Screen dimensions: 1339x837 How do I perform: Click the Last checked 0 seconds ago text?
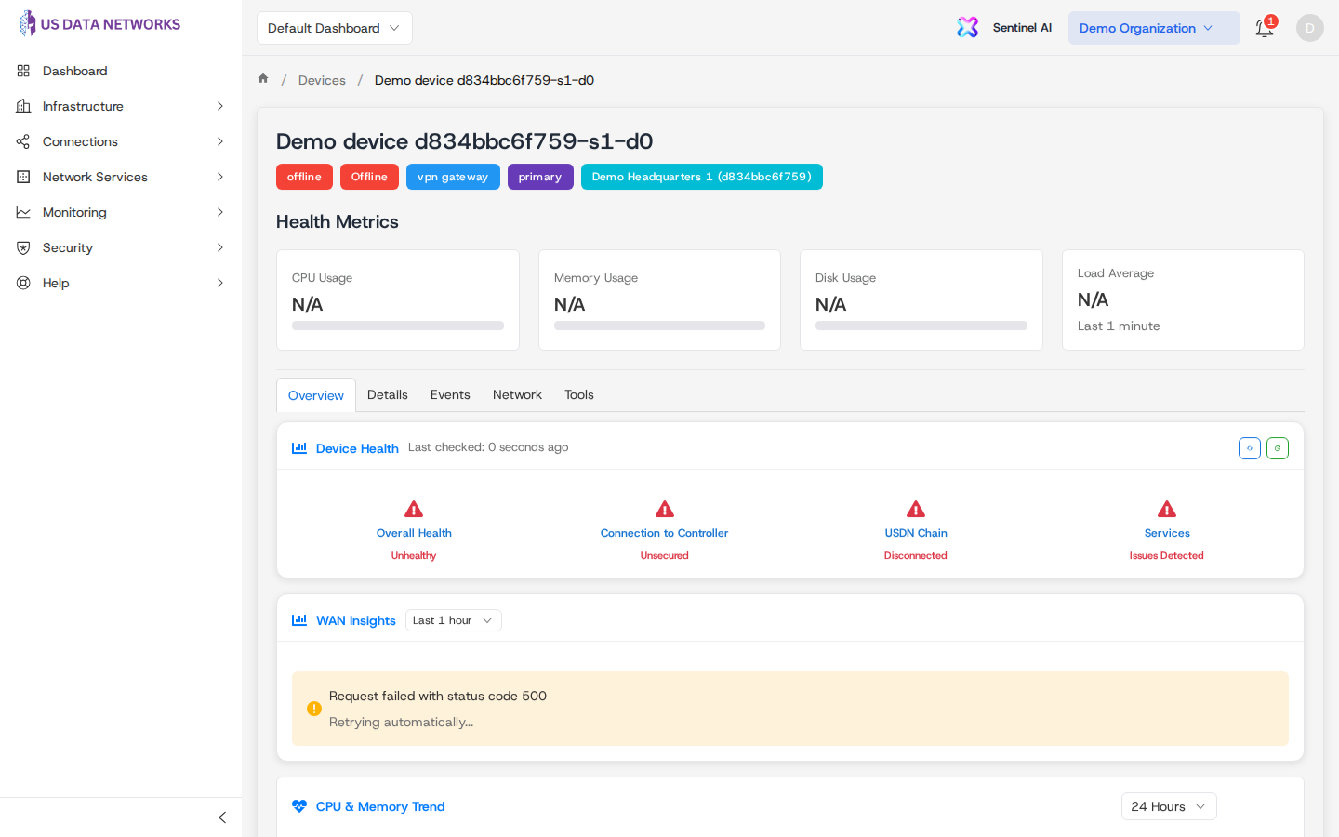pyautogui.click(x=488, y=447)
